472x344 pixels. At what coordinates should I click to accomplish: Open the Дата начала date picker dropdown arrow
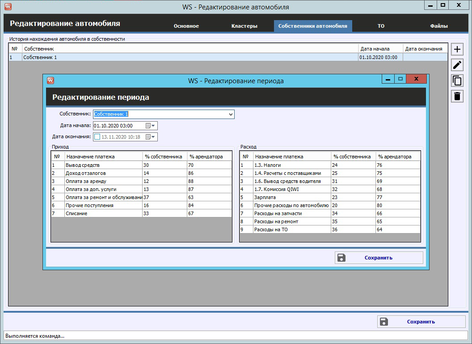(154, 126)
